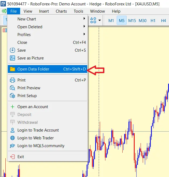Image resolution: width=169 pixels, height=177 pixels.
Task: Select the M1 timeframe
Action: click(111, 20)
